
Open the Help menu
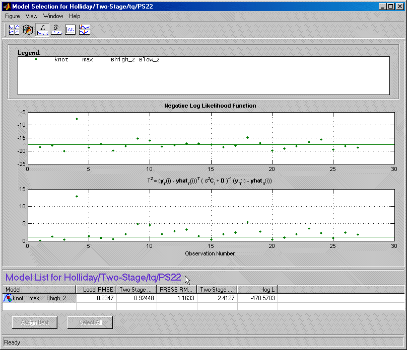point(75,16)
